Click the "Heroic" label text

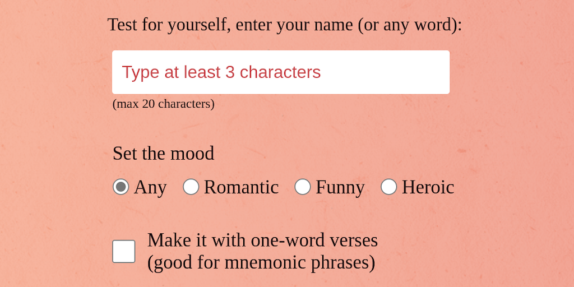(x=428, y=187)
